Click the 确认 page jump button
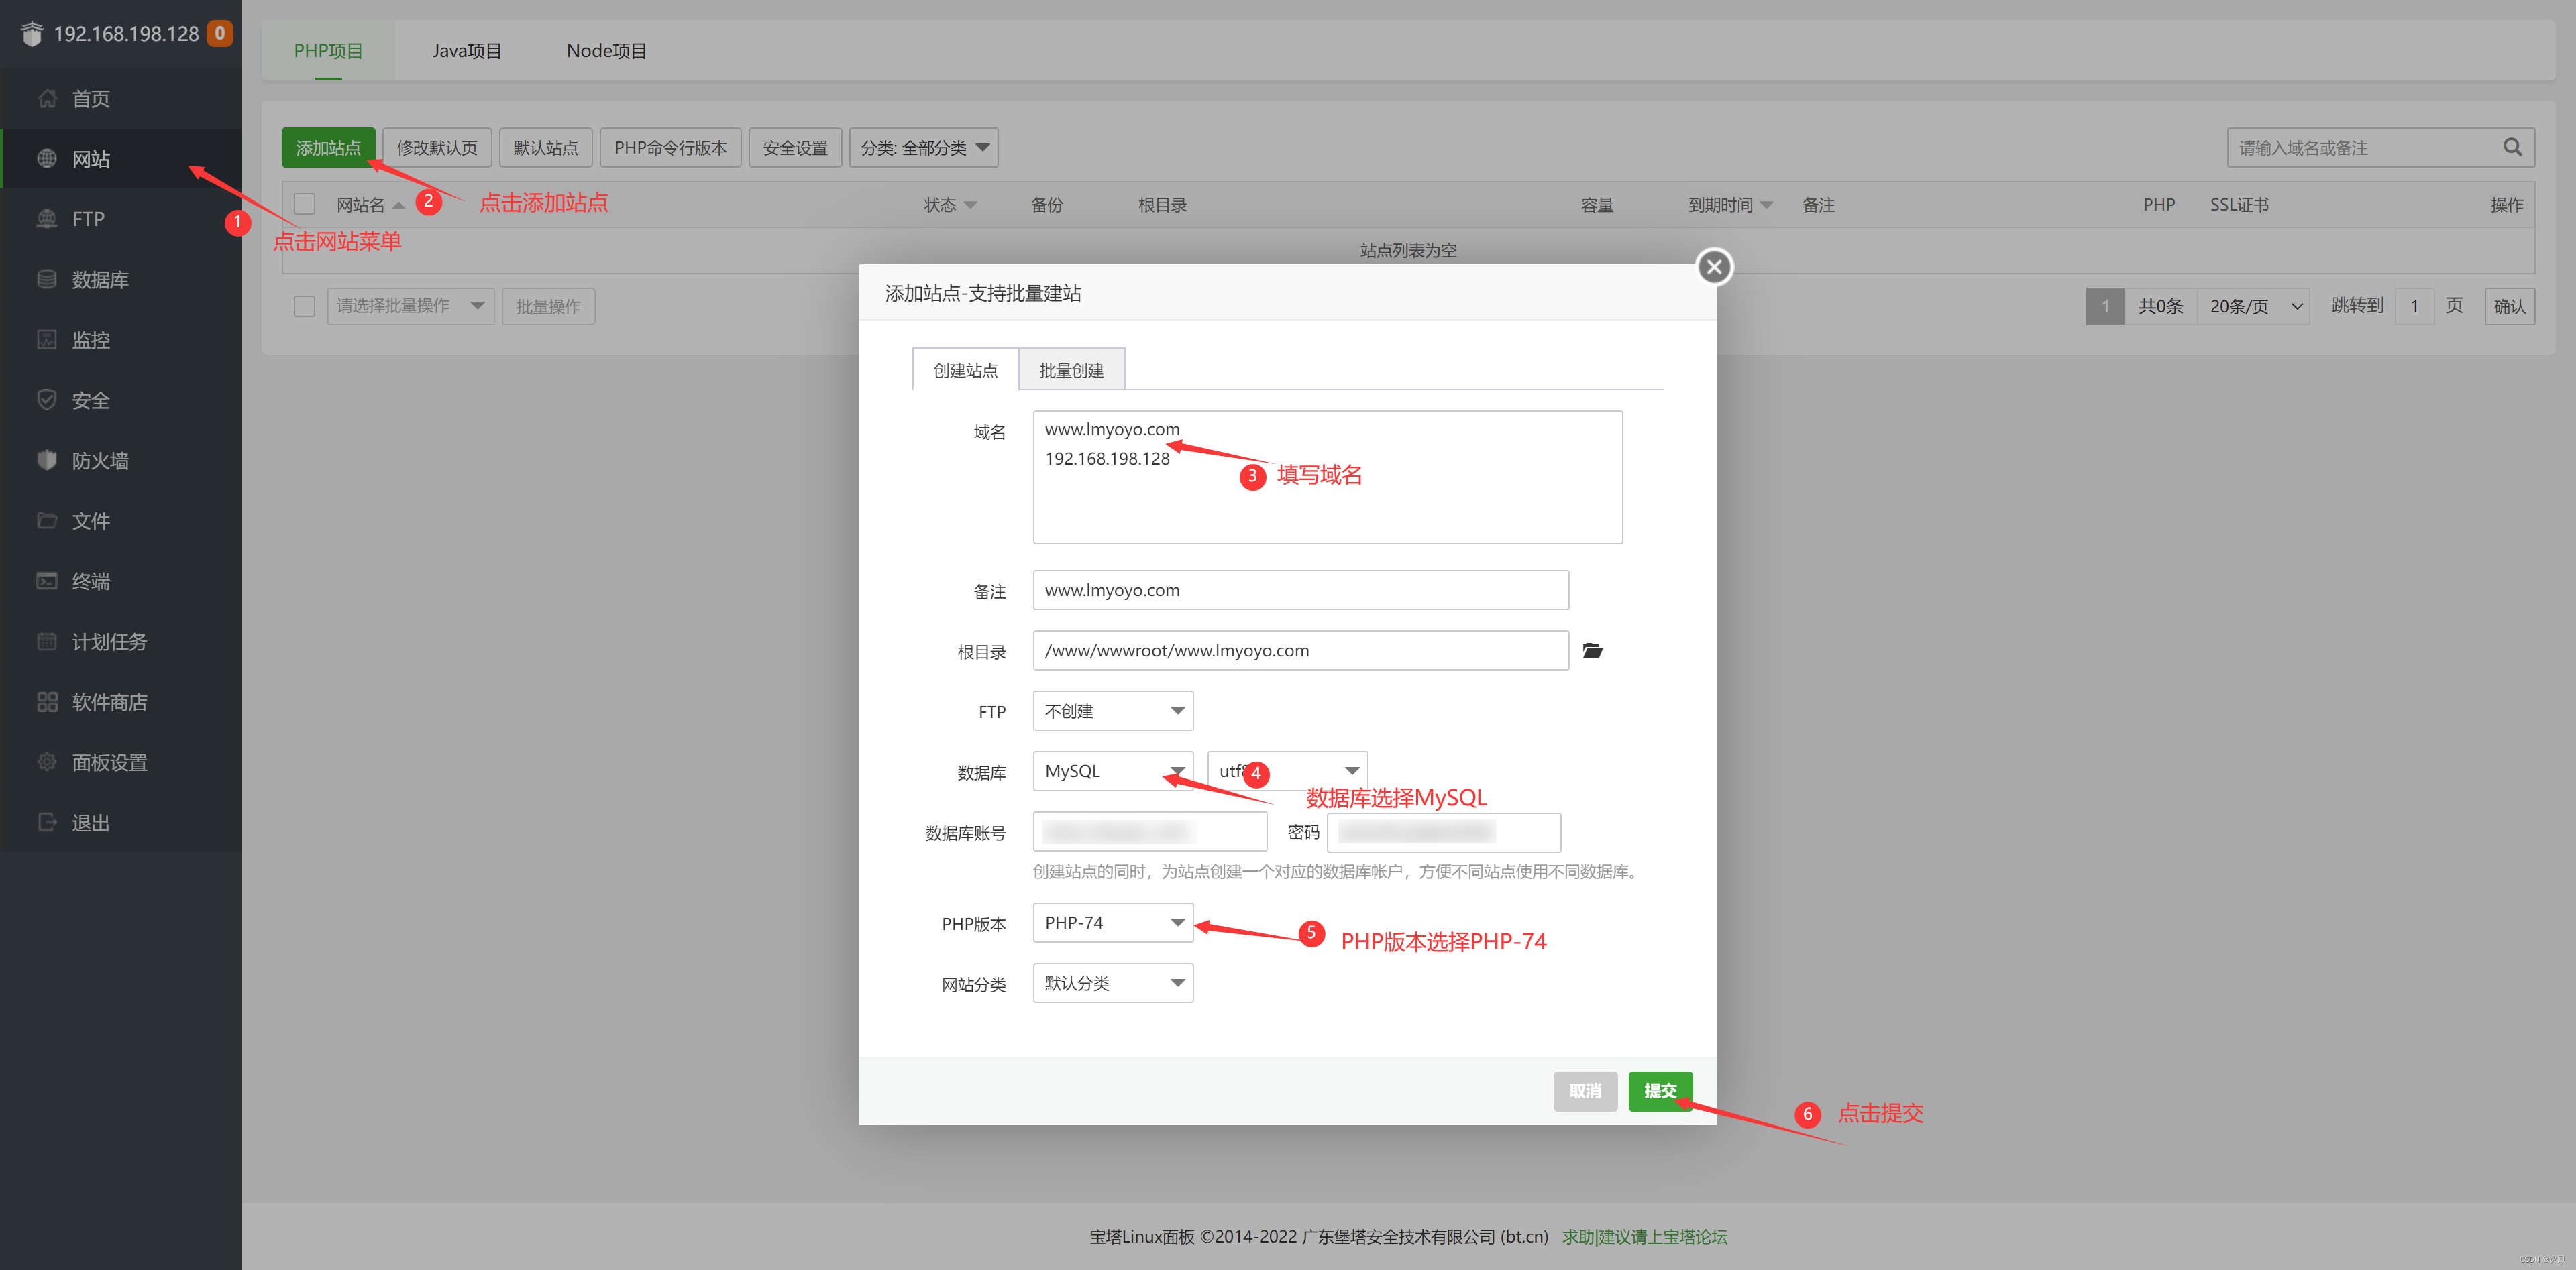This screenshot has width=2576, height=1270. click(2509, 306)
